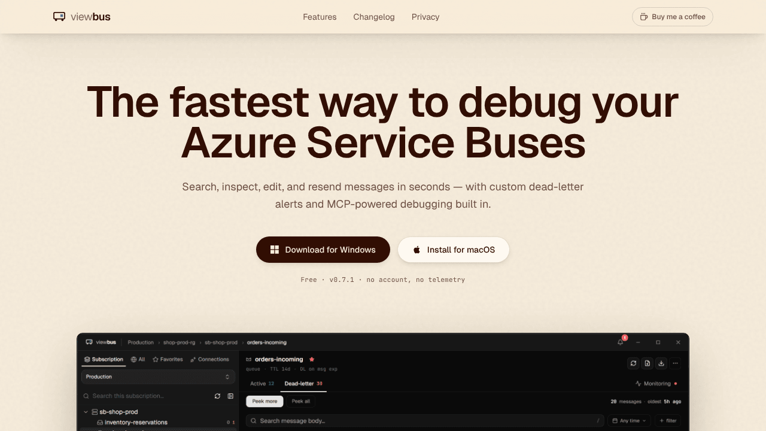The image size is (766, 431).
Task: Click the viewbus logo icon in header
Action: pos(59,17)
